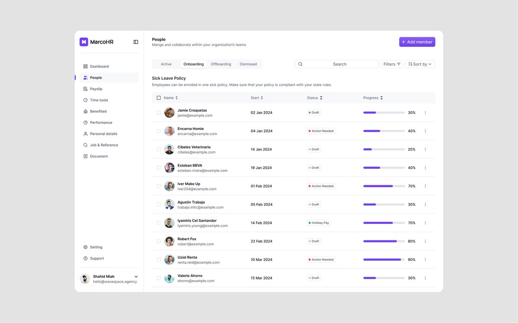Expand Shahid Miah account menu chevron
The height and width of the screenshot is (323, 518).
tap(136, 276)
